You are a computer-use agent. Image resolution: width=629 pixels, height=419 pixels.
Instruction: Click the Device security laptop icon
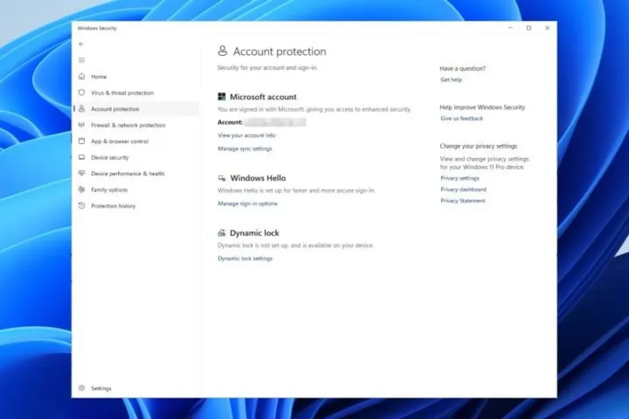[x=82, y=157]
